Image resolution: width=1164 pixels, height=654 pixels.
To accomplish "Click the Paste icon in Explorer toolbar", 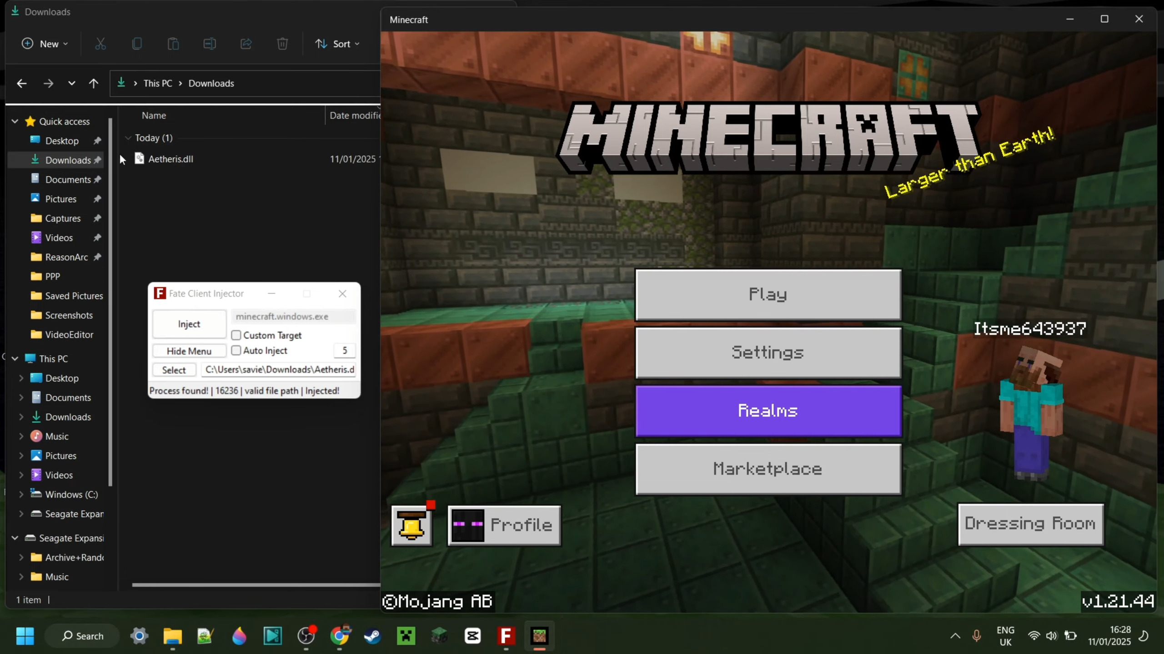I will point(173,44).
